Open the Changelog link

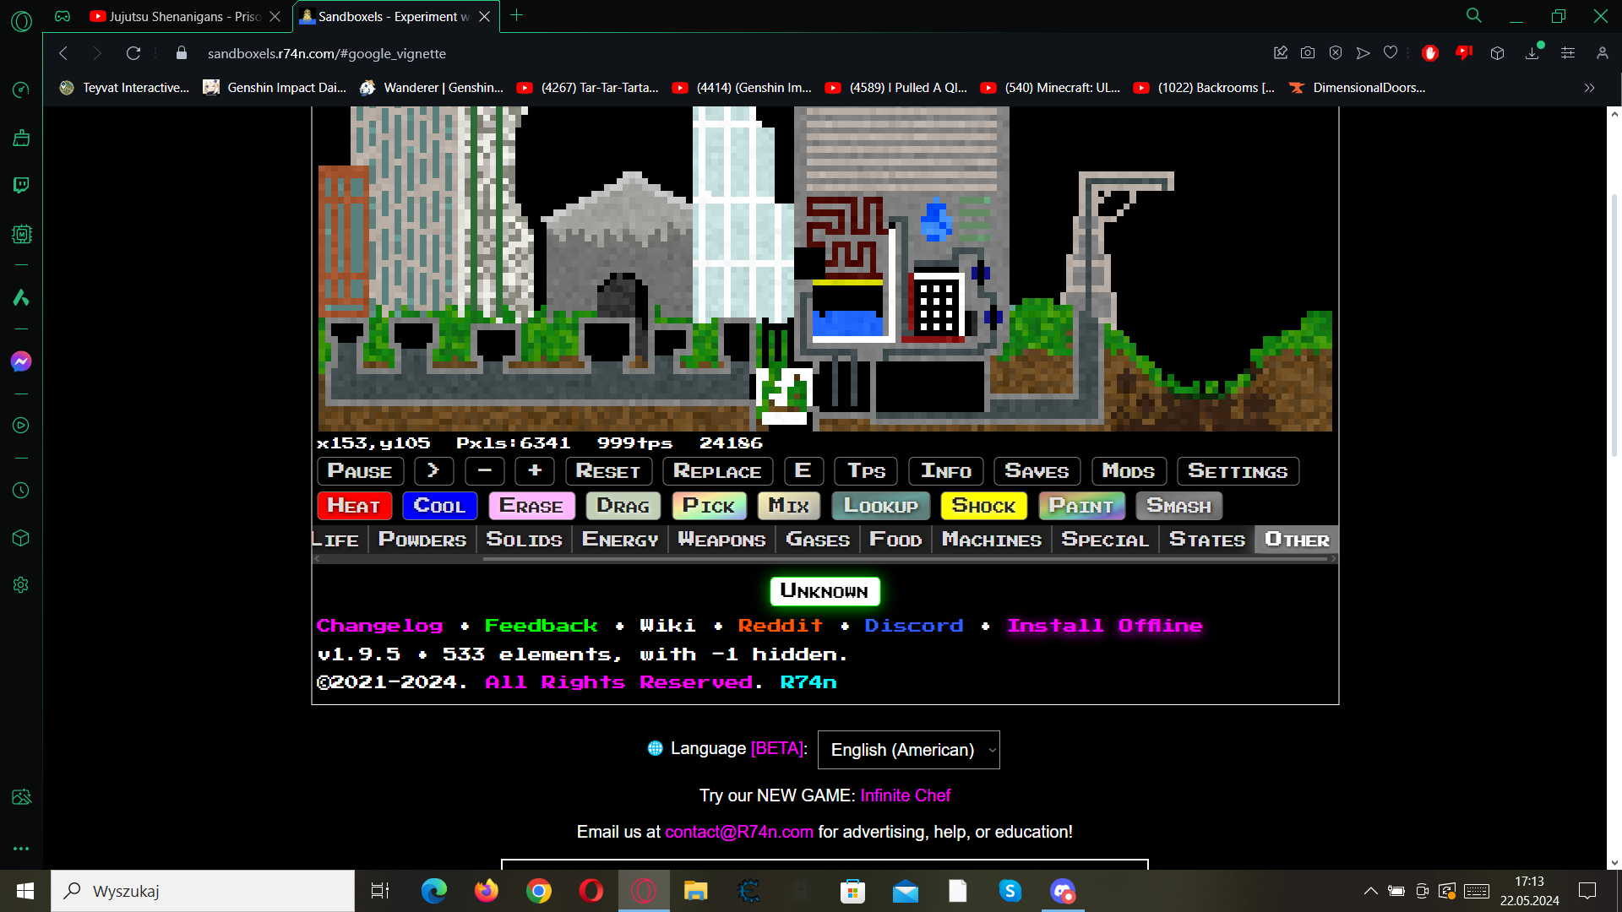[x=379, y=626]
